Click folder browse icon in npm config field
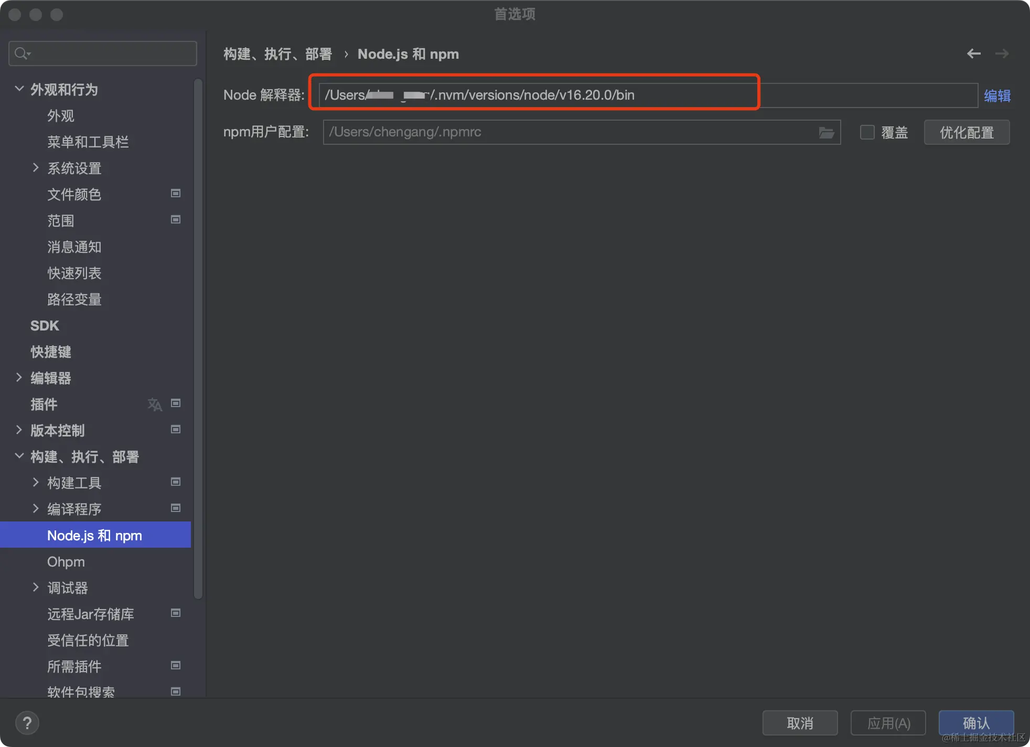The width and height of the screenshot is (1030, 747). coord(826,132)
